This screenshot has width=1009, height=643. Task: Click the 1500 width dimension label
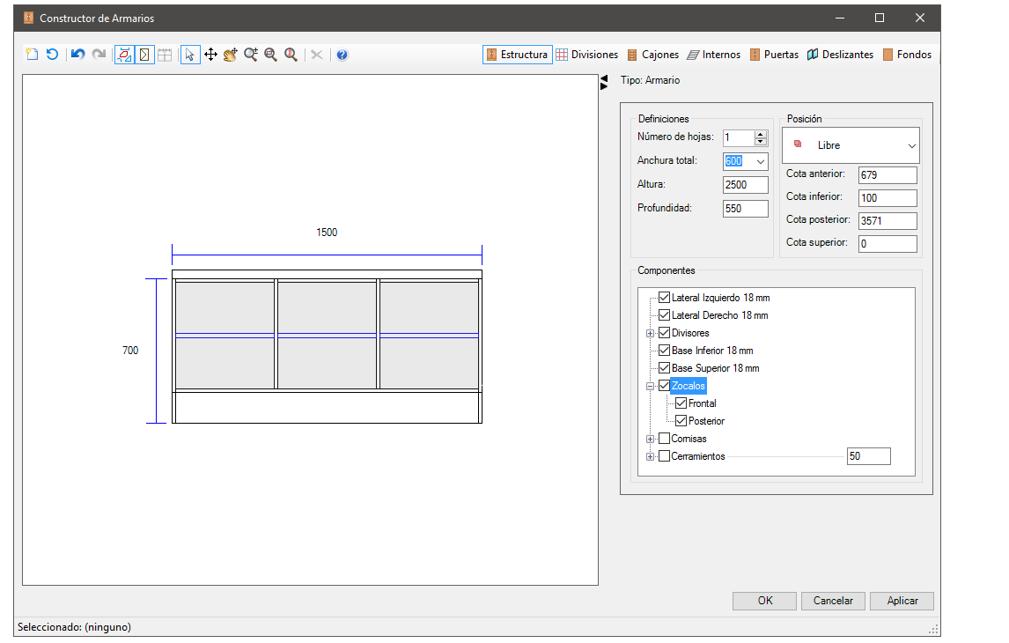point(327,233)
